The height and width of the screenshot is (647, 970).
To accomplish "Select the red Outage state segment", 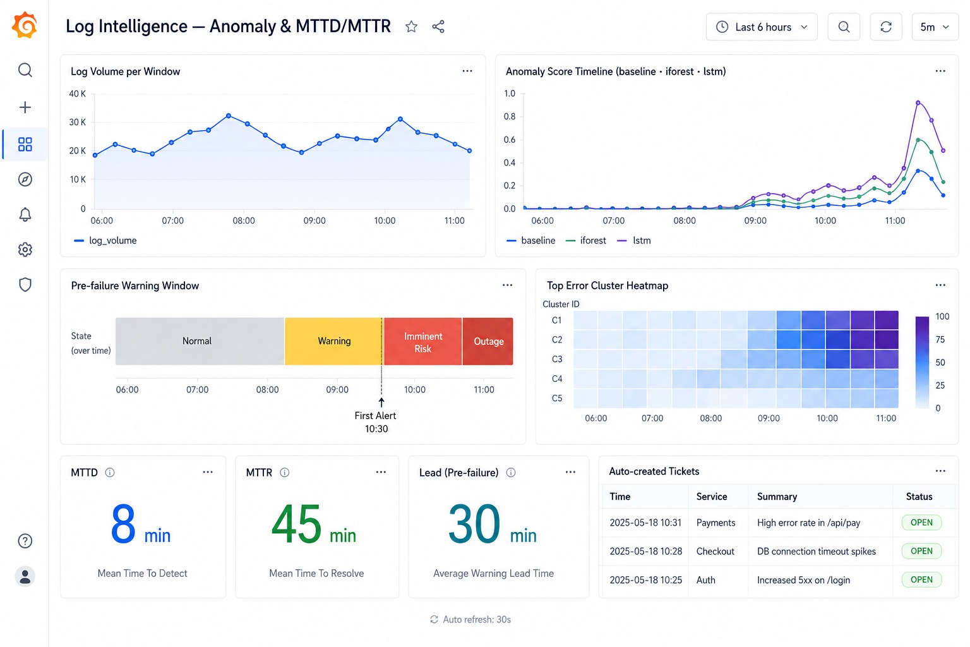I will point(488,341).
